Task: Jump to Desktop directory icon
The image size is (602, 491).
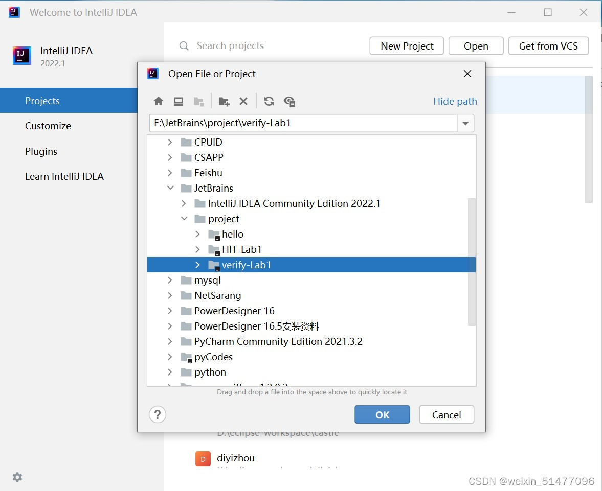Action: pyautogui.click(x=178, y=101)
